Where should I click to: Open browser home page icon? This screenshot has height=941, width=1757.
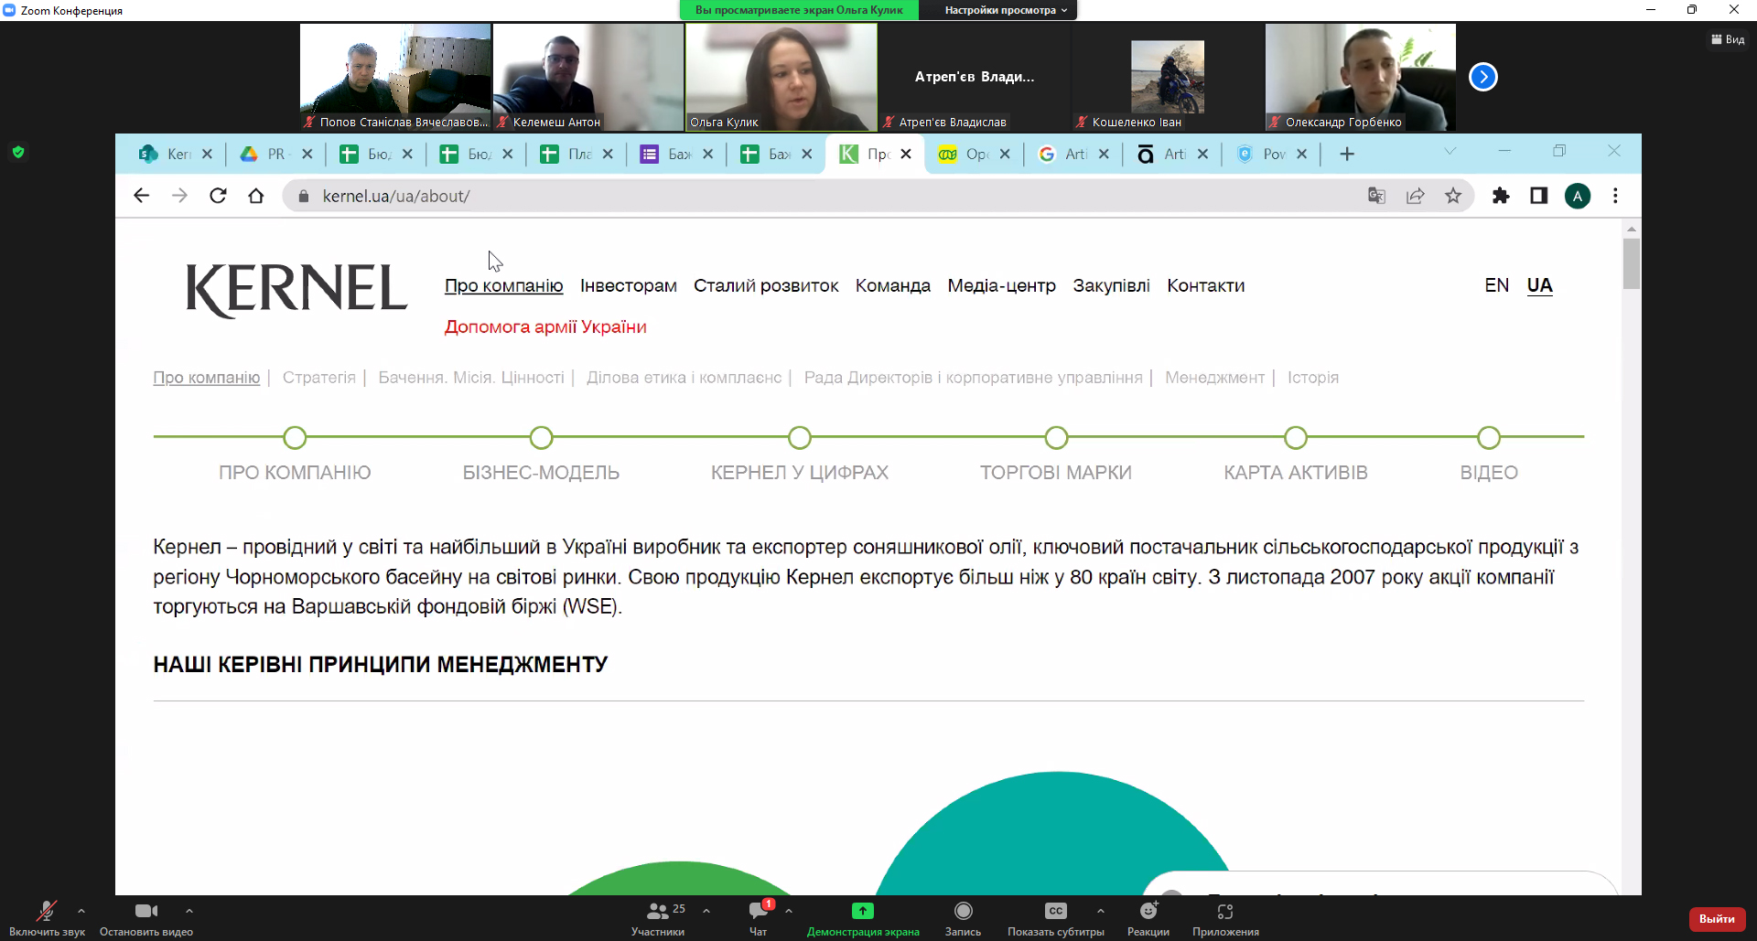click(256, 196)
